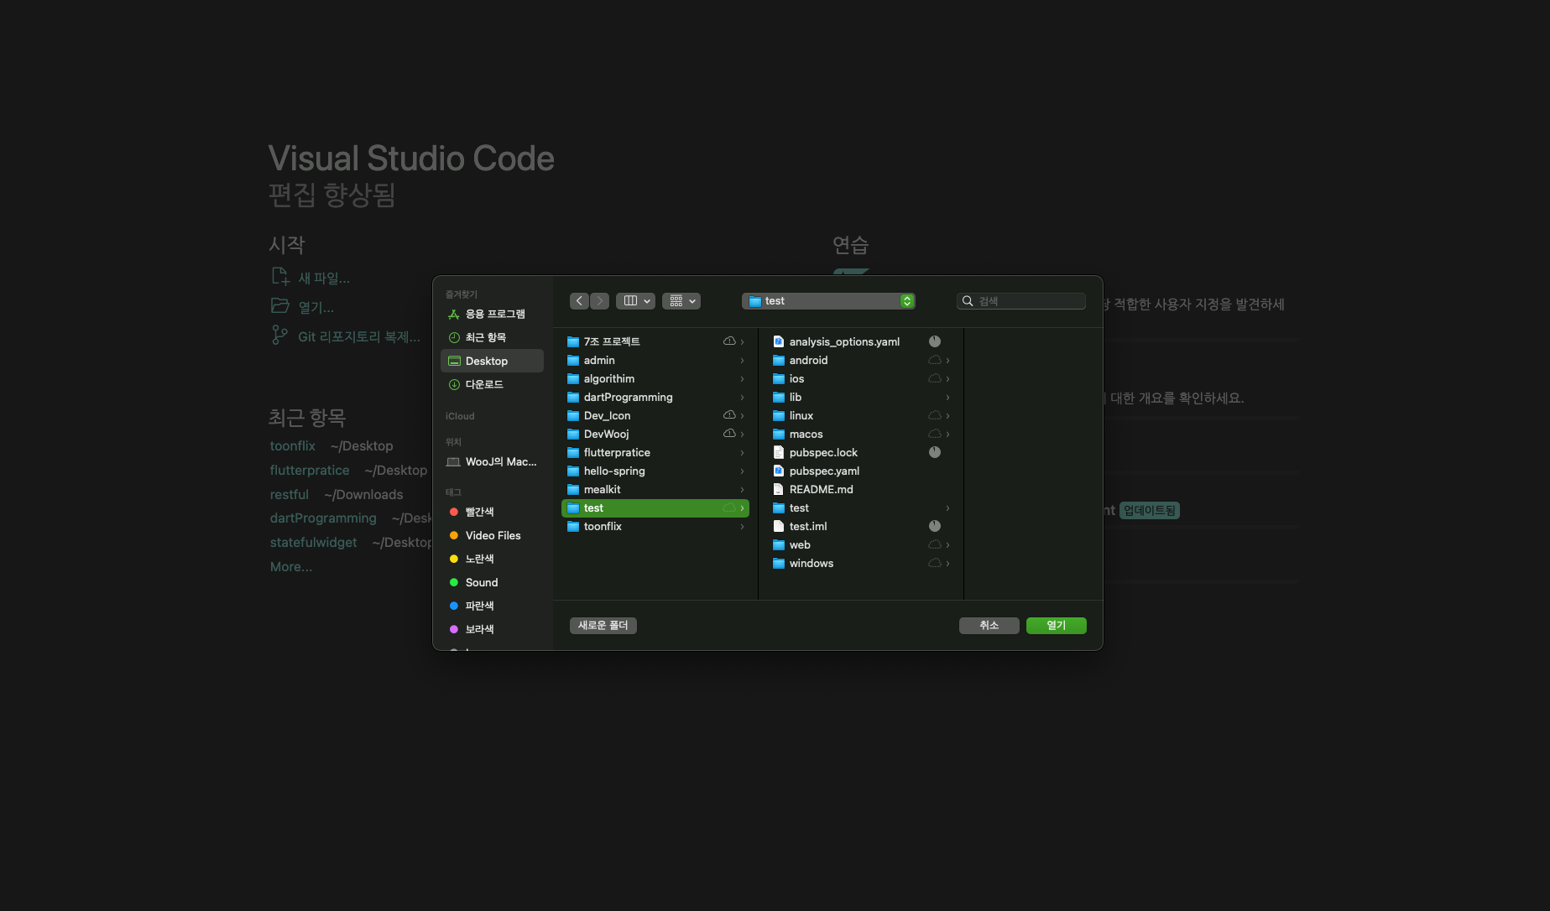
Task: Select analysis_options.yaml file
Action: 861,341
